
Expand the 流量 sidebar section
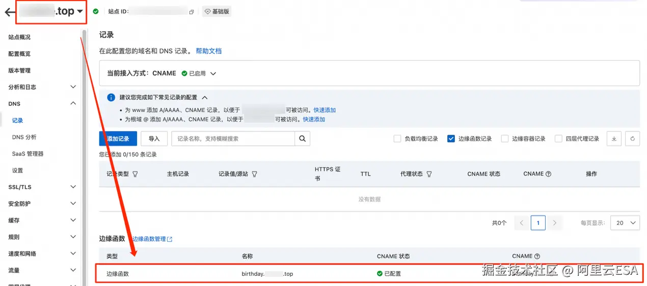[73, 270]
